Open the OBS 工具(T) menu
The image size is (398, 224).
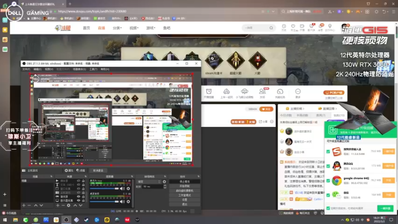[93, 69]
